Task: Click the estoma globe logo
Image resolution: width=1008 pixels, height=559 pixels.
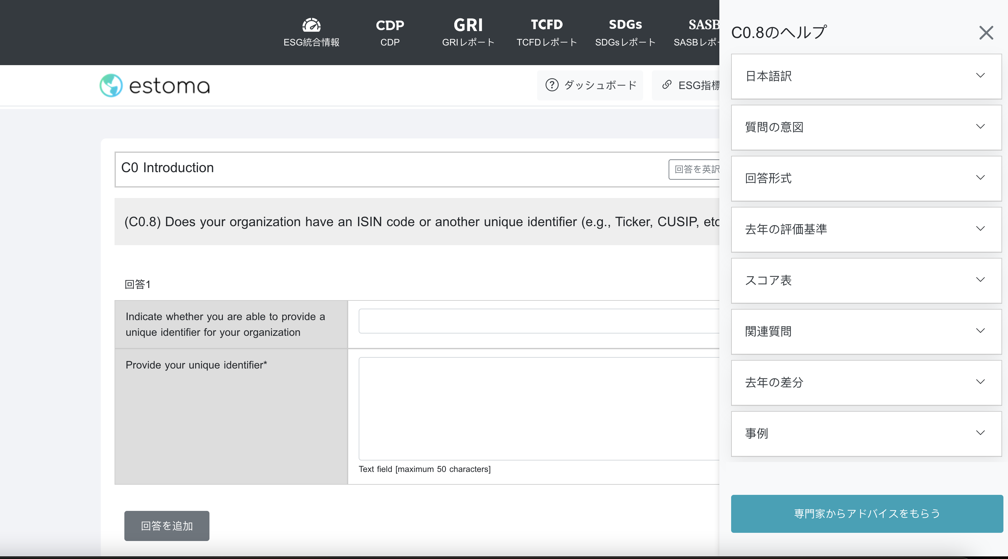Action: coord(111,85)
